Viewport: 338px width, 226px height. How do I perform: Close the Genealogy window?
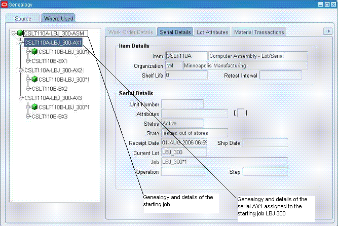[333, 5]
